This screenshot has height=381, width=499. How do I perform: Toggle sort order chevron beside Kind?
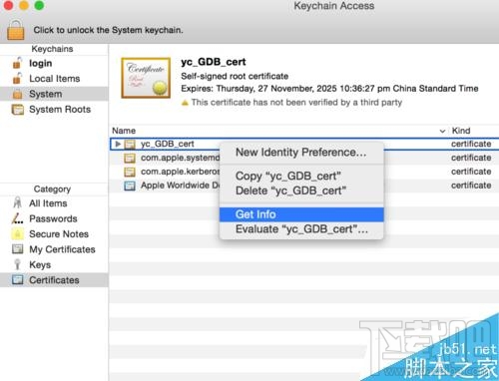click(442, 131)
